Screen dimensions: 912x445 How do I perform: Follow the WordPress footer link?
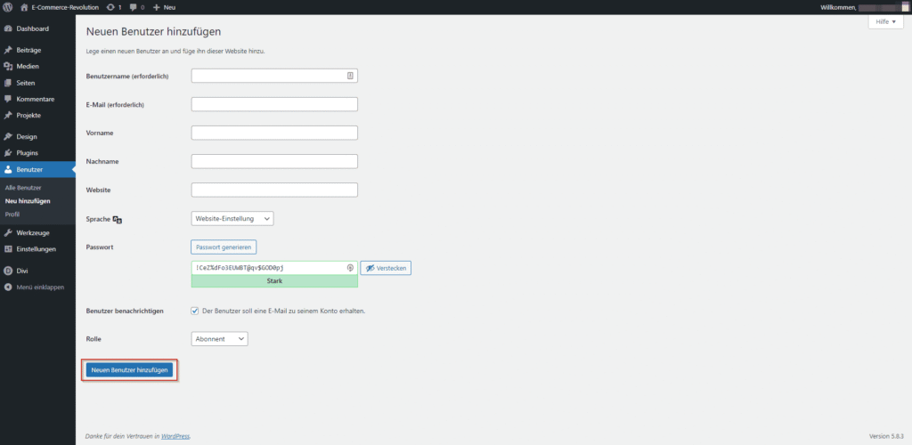tap(175, 435)
